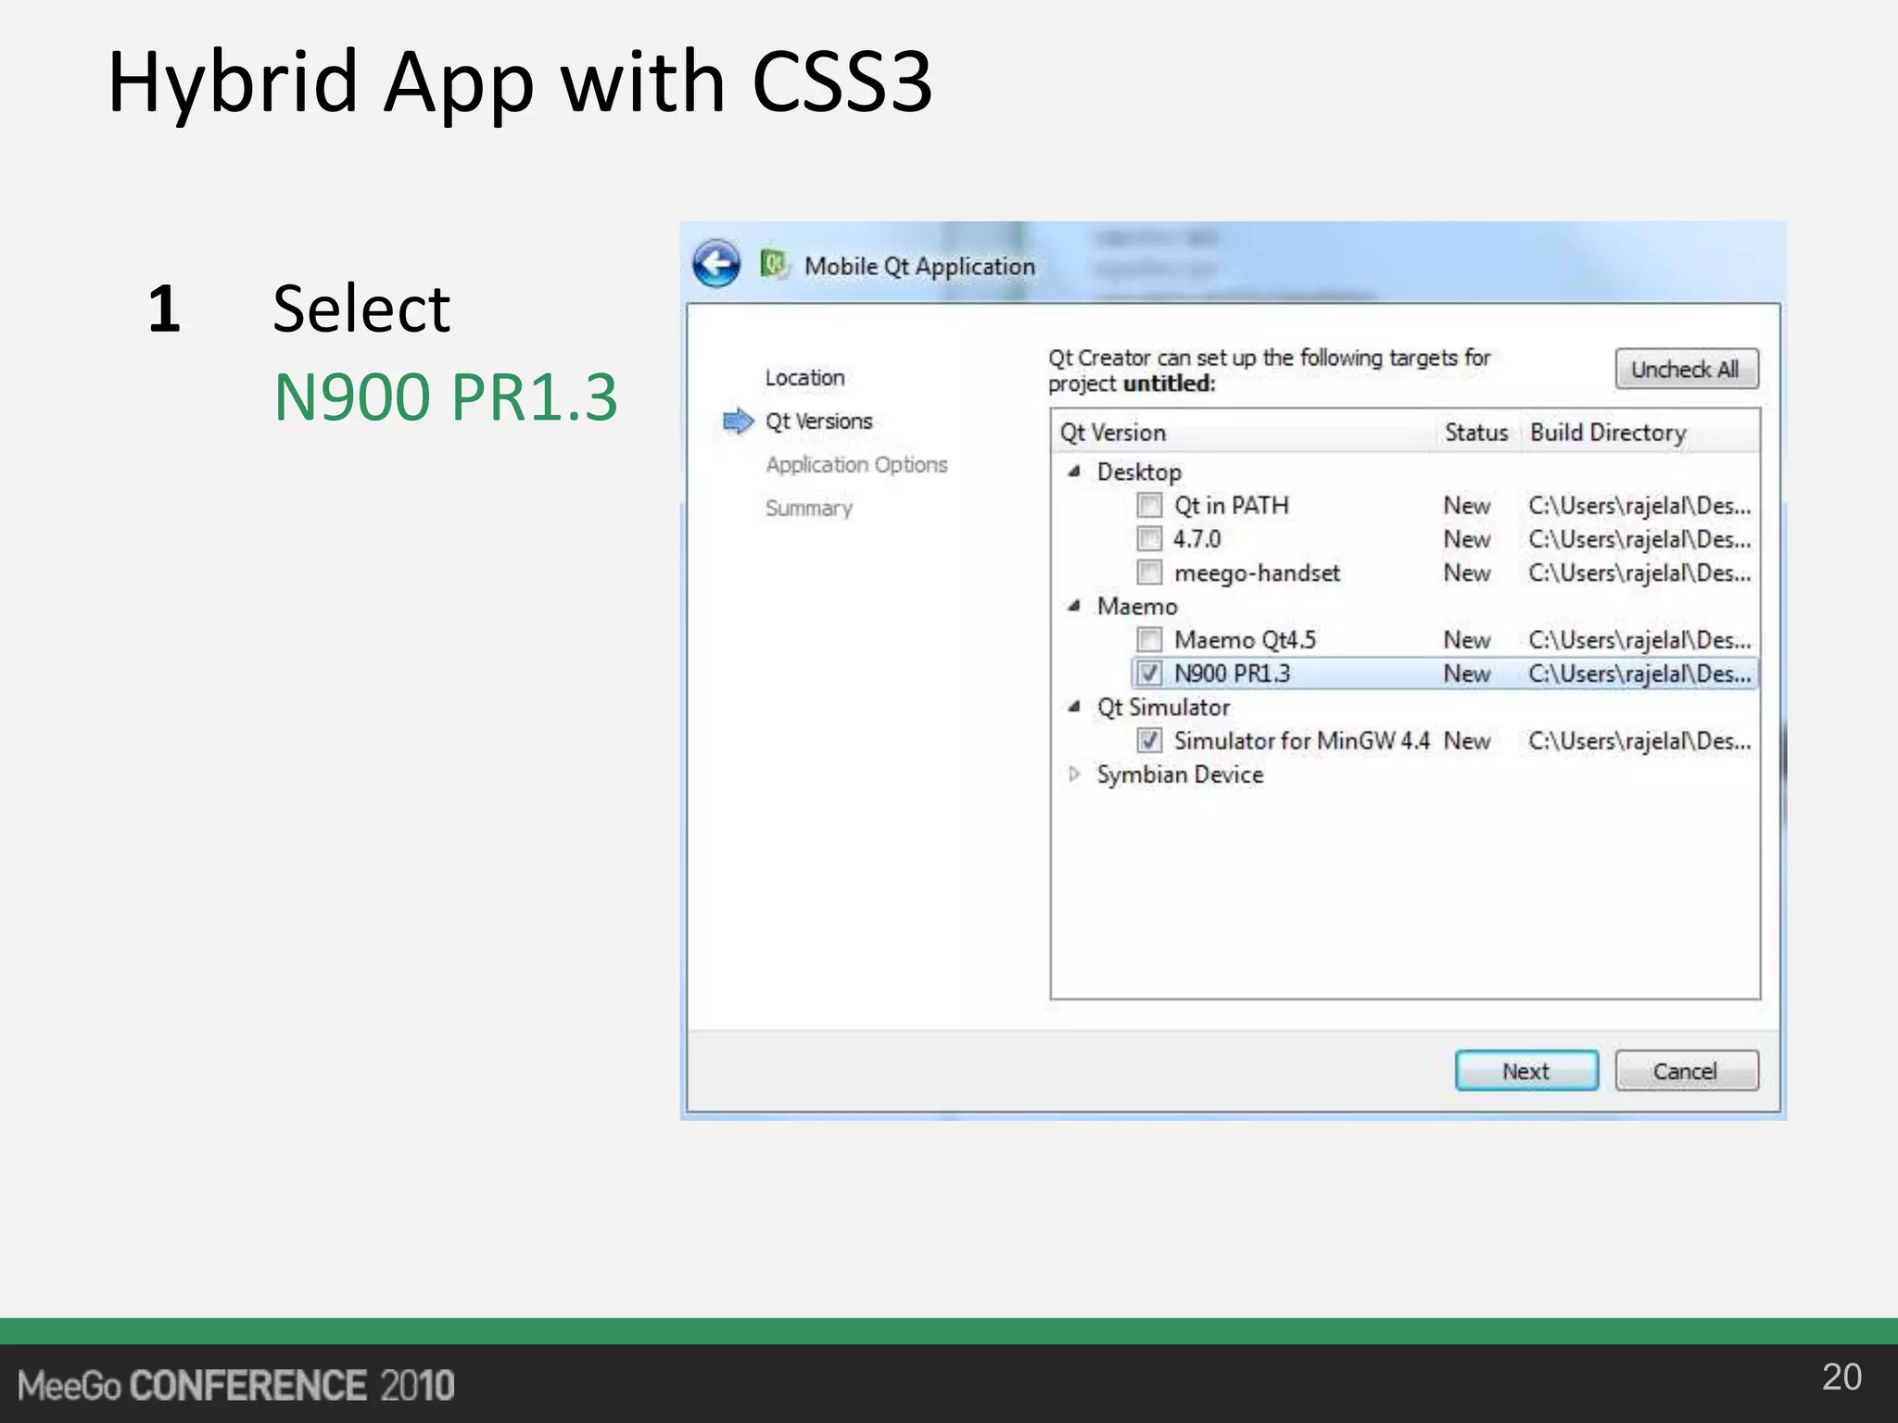Viewport: 1898px width, 1423px height.
Task: Collapse the Desktop tree group
Action: tap(1074, 472)
